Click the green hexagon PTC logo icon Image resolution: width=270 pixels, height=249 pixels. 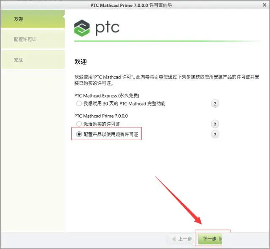pos(82,28)
